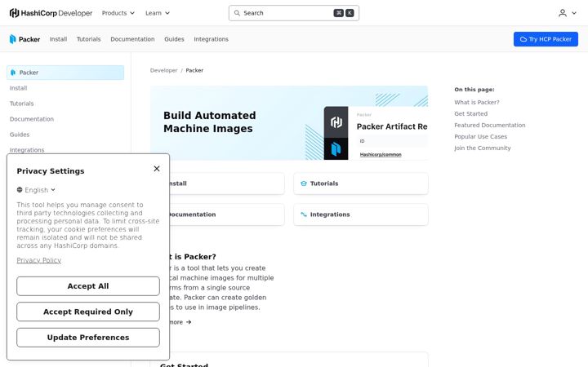
Task: Click the HashiCorp Developer logo
Action: [x=51, y=13]
